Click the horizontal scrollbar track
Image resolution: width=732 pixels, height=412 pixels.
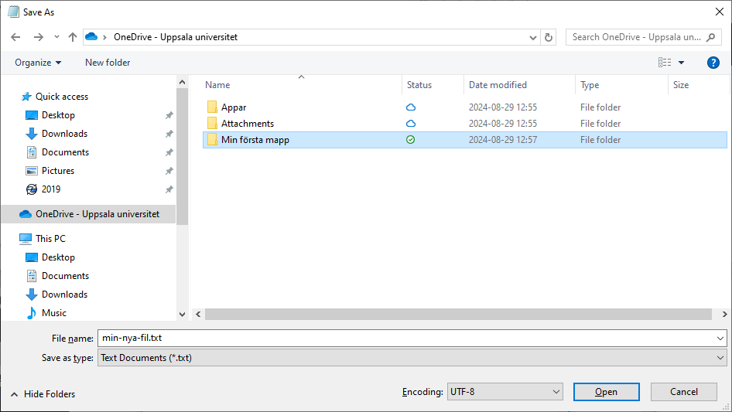click(x=458, y=315)
